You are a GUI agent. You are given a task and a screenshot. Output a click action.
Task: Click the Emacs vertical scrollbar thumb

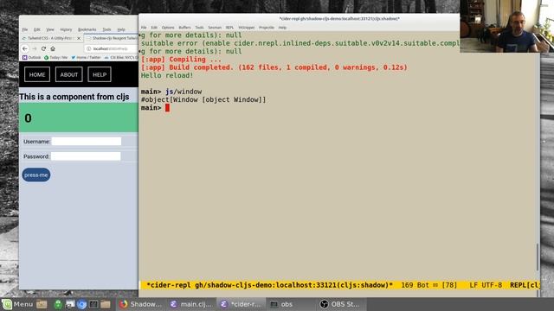click(537, 257)
